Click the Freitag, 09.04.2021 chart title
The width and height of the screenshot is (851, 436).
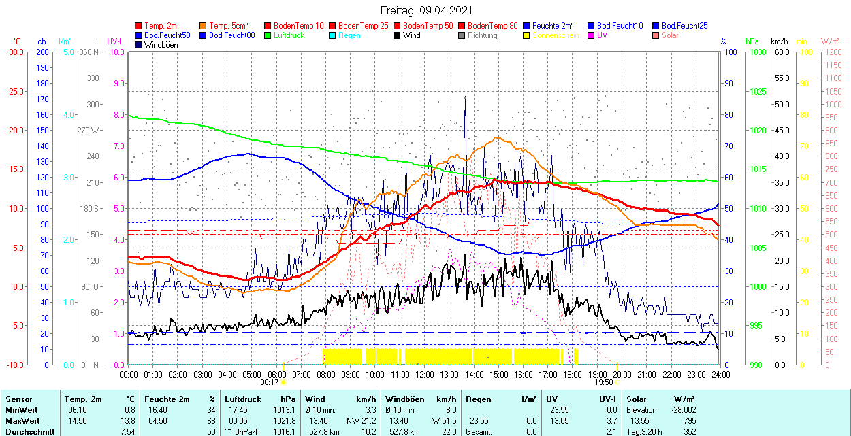pos(425,11)
